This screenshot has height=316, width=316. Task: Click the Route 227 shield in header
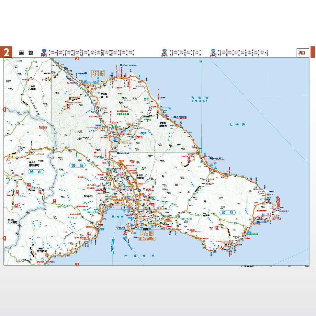click(x=165, y=51)
